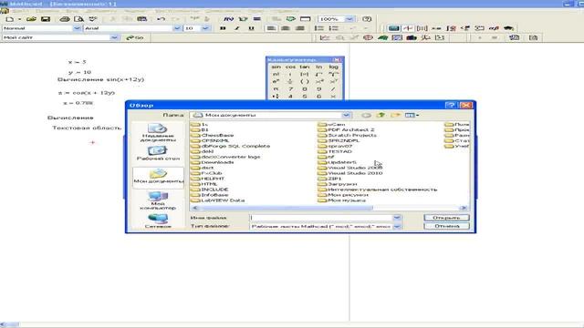This screenshot has width=584, height=328.
Task: Click the Go button next to the address box
Action: tap(135, 37)
